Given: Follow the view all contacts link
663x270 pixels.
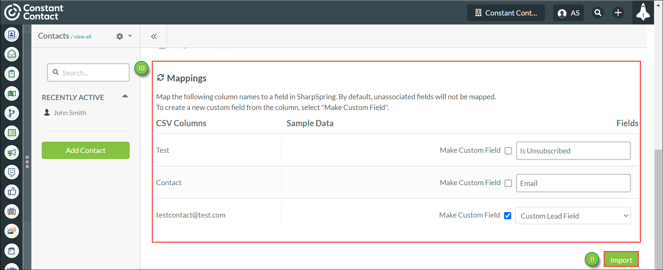Looking at the screenshot, I should click(x=82, y=37).
